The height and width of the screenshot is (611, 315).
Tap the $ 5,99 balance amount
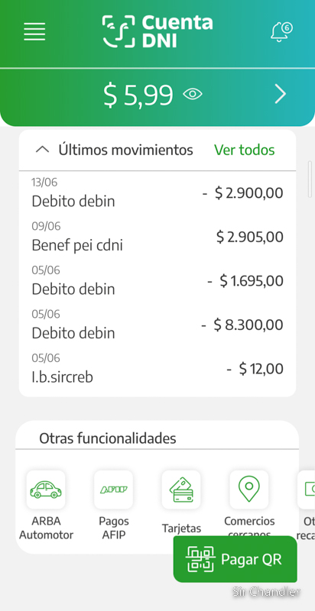tap(138, 95)
